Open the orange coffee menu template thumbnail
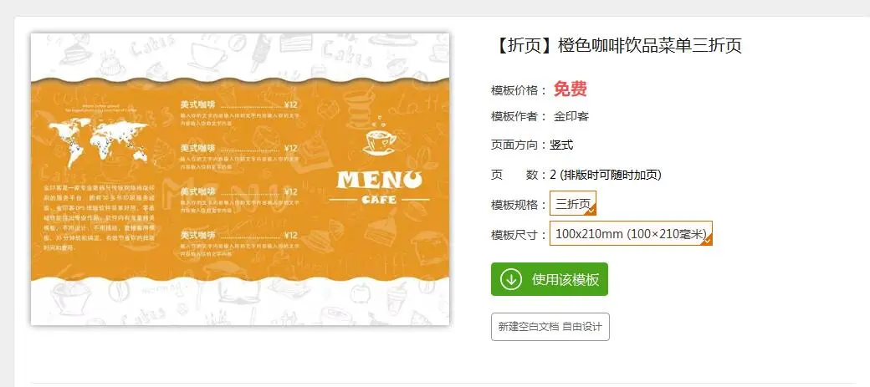Viewport: 870px width, 387px height. coord(240,179)
